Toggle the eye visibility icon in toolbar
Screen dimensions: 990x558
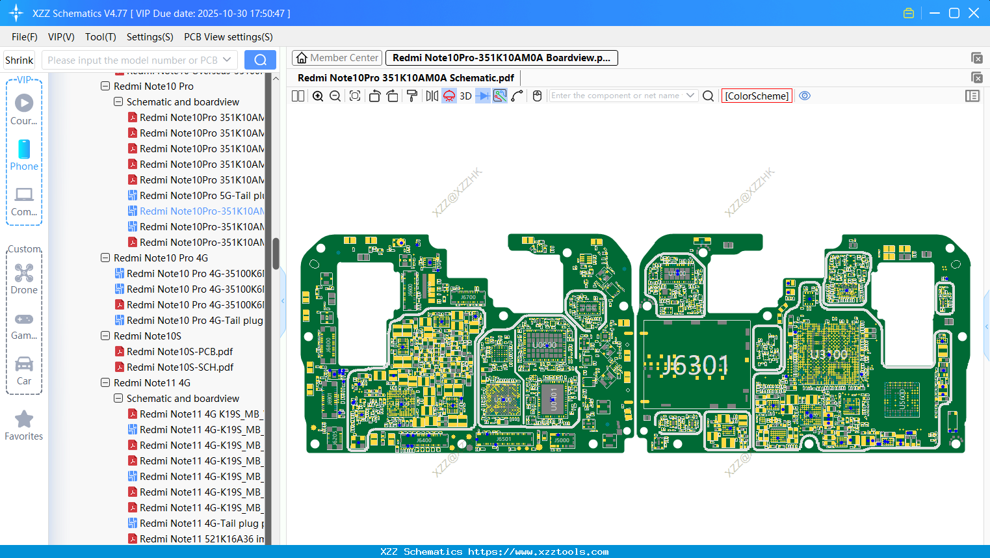(x=805, y=96)
